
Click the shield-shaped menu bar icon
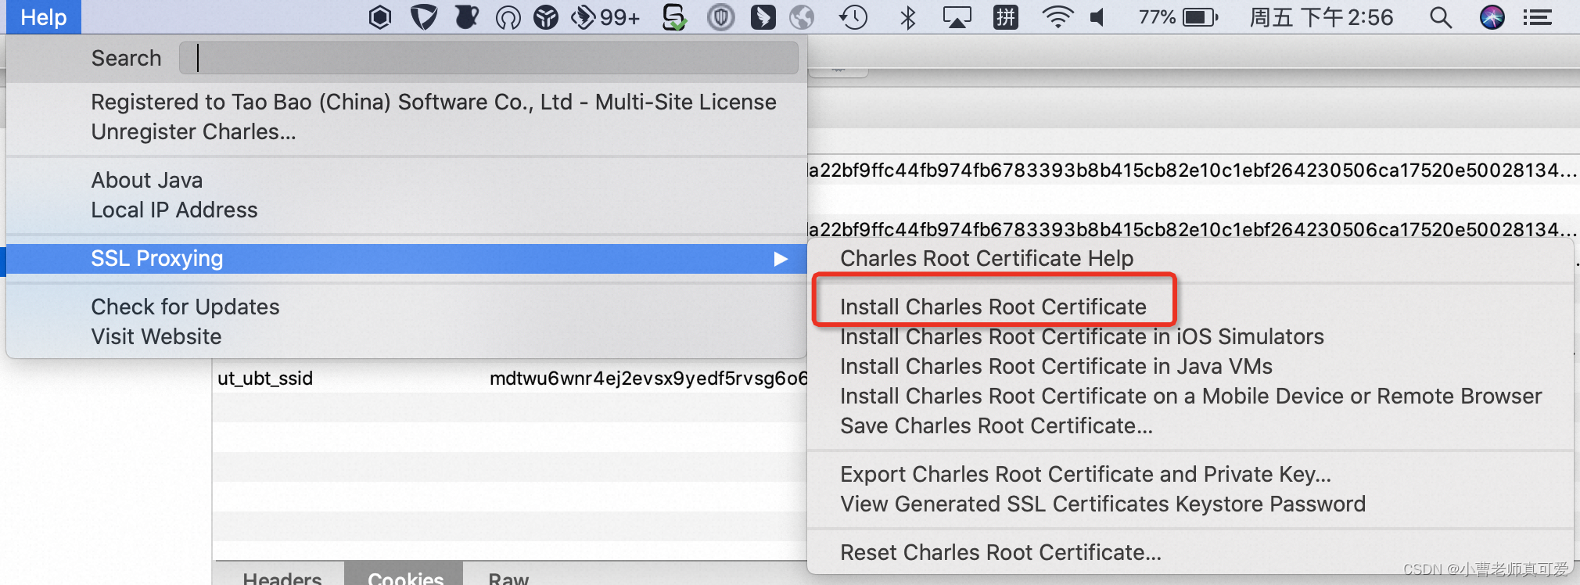click(x=424, y=17)
